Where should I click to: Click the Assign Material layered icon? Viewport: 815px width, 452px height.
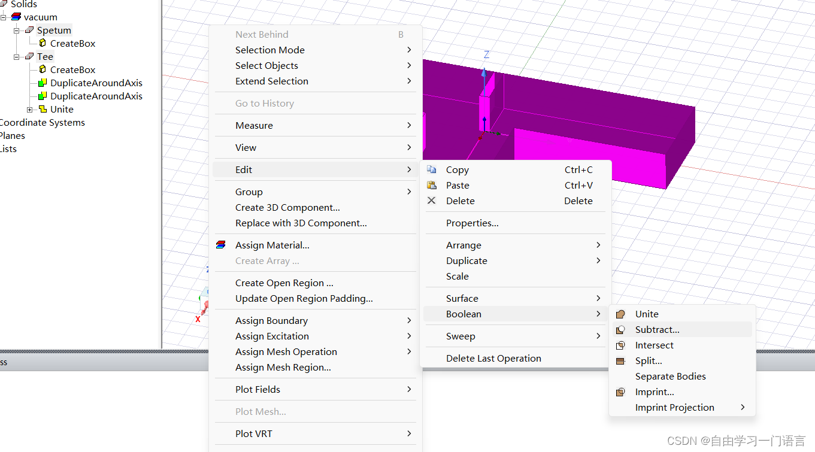(x=221, y=245)
